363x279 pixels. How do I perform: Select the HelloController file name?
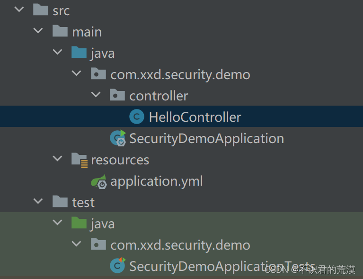coord(195,117)
